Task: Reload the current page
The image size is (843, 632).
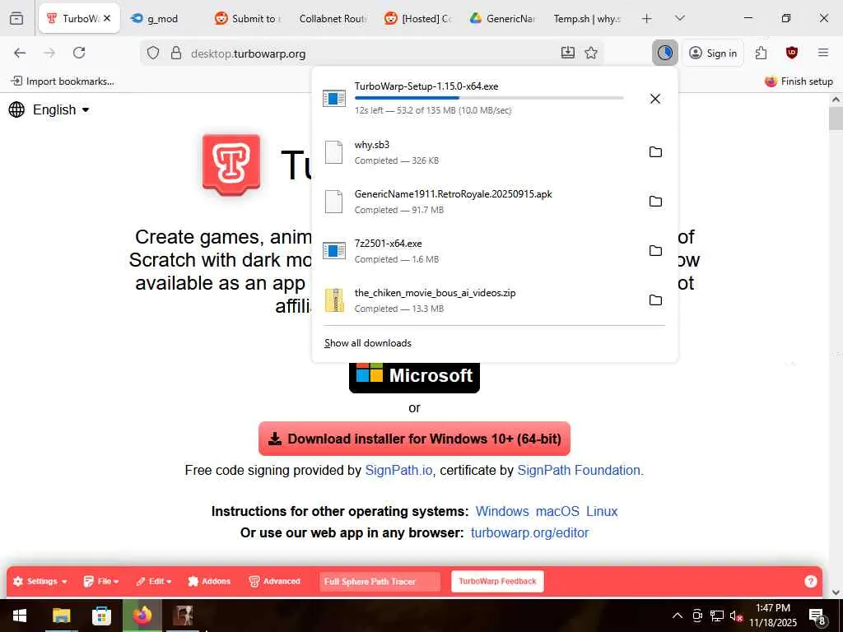Action: (x=79, y=53)
